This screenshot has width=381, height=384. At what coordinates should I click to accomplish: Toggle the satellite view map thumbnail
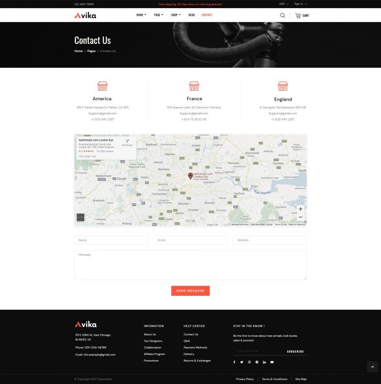pos(80,217)
